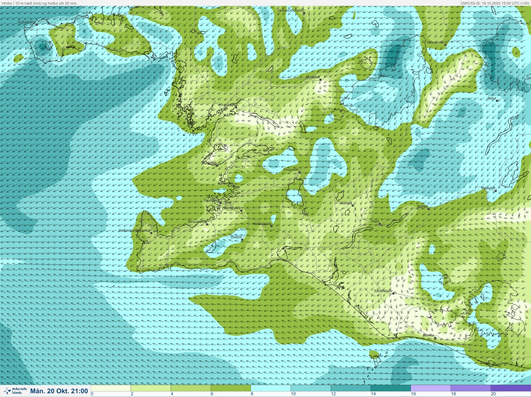Select the 2–4 m/s legend swatch
531x397 pixels.
[151, 388]
